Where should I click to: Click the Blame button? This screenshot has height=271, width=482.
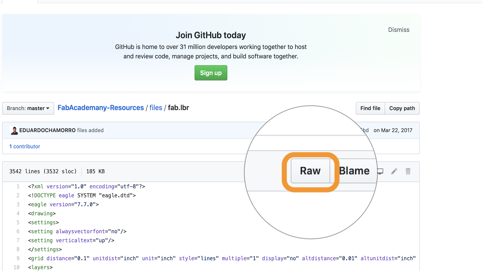point(354,171)
